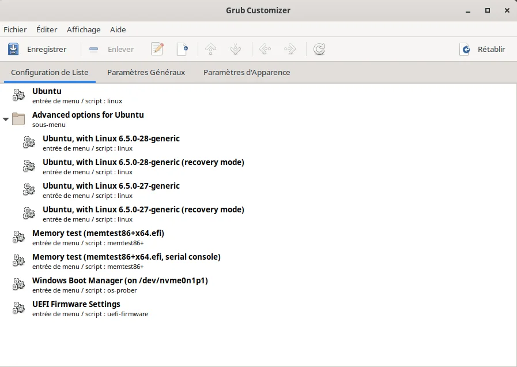The height and width of the screenshot is (367, 517).
Task: Move entry down with the down arrow icon
Action: coord(235,49)
